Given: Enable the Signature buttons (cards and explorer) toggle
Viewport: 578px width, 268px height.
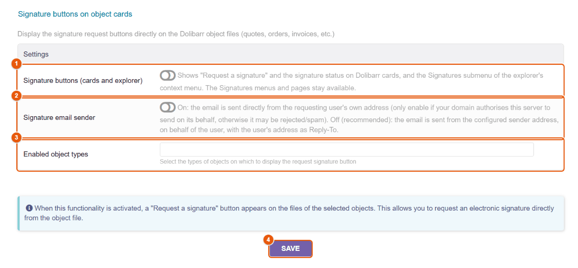Looking at the screenshot, I should [x=167, y=75].
